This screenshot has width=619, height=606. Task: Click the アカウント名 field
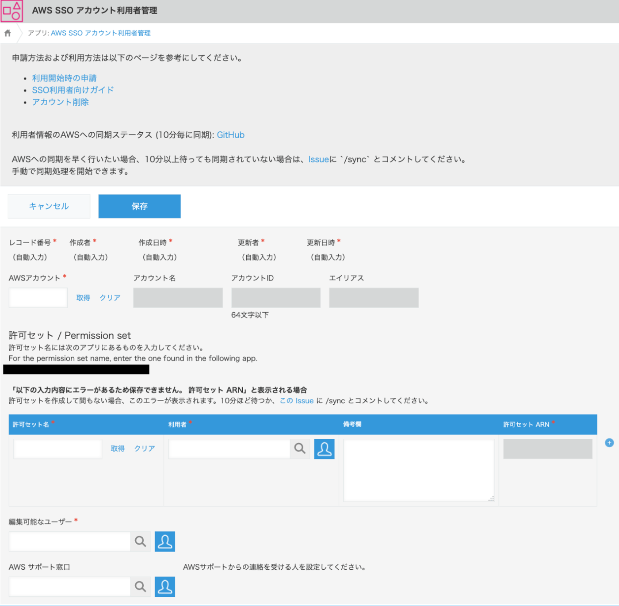coord(178,298)
